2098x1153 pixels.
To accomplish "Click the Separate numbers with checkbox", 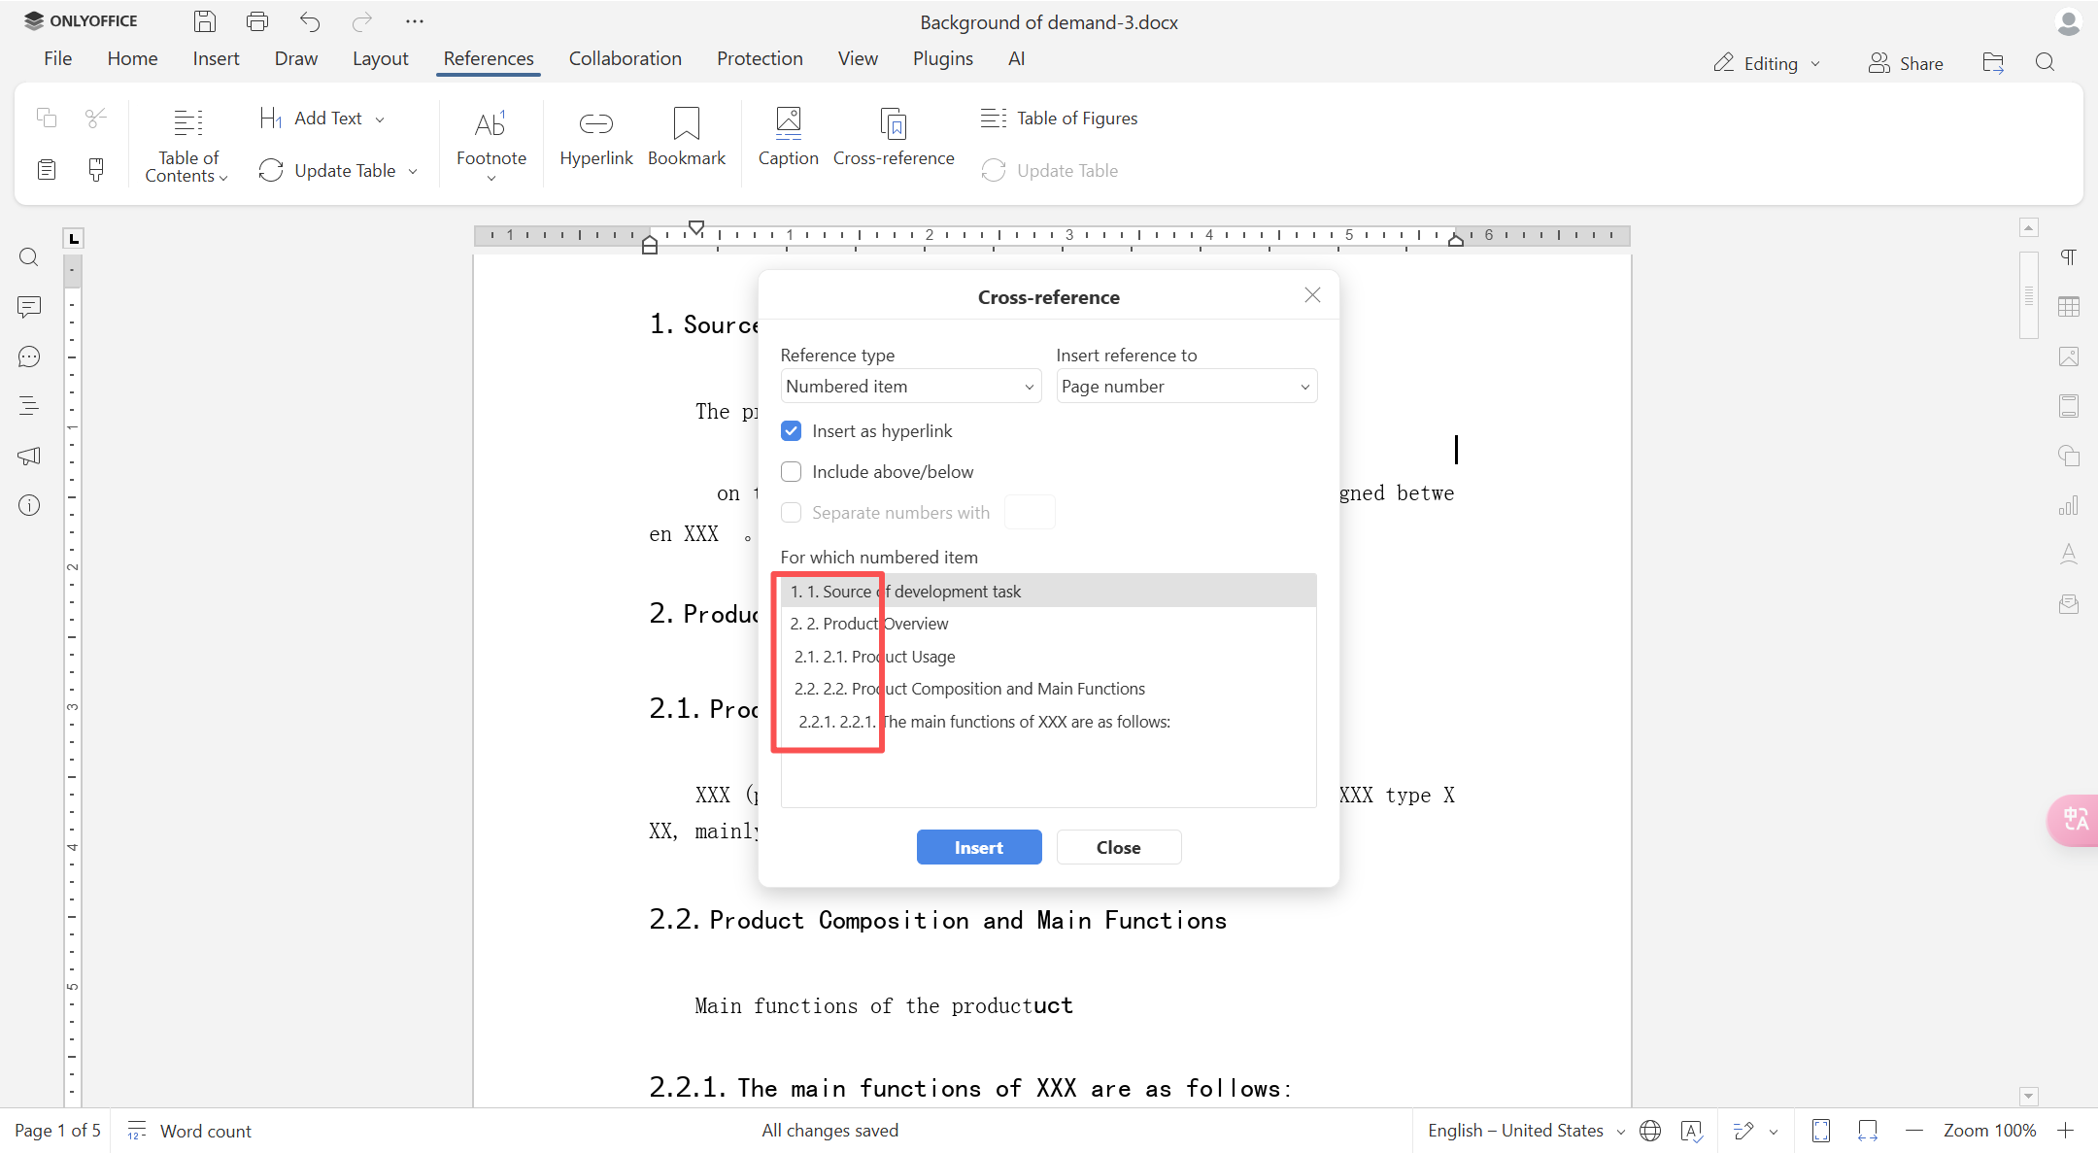I will [x=792, y=513].
